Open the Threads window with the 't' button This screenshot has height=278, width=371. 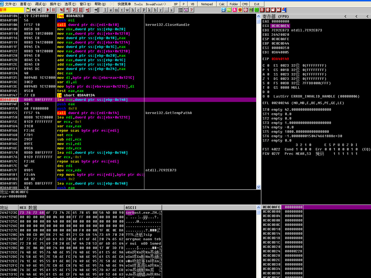click(122, 10)
